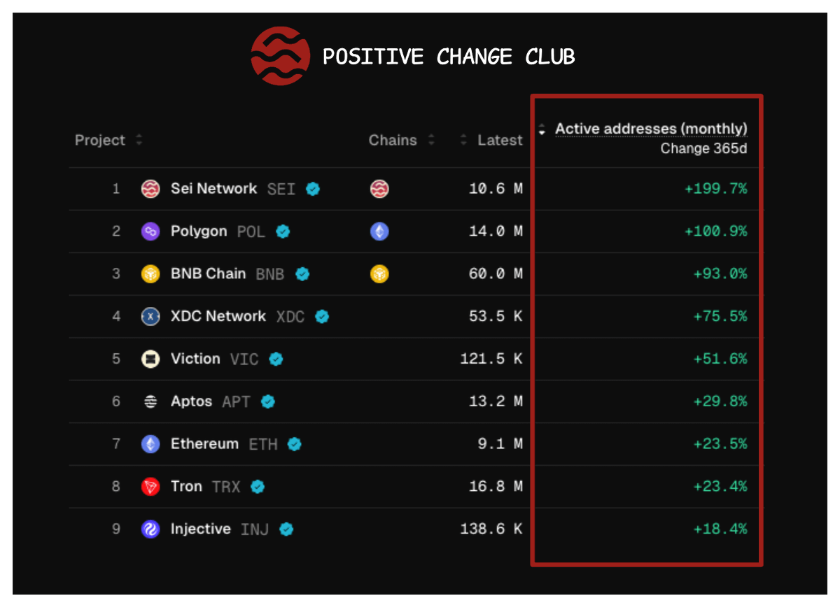This screenshot has height=607, width=840.
Task: Click the Tron project logo icon
Action: [150, 487]
